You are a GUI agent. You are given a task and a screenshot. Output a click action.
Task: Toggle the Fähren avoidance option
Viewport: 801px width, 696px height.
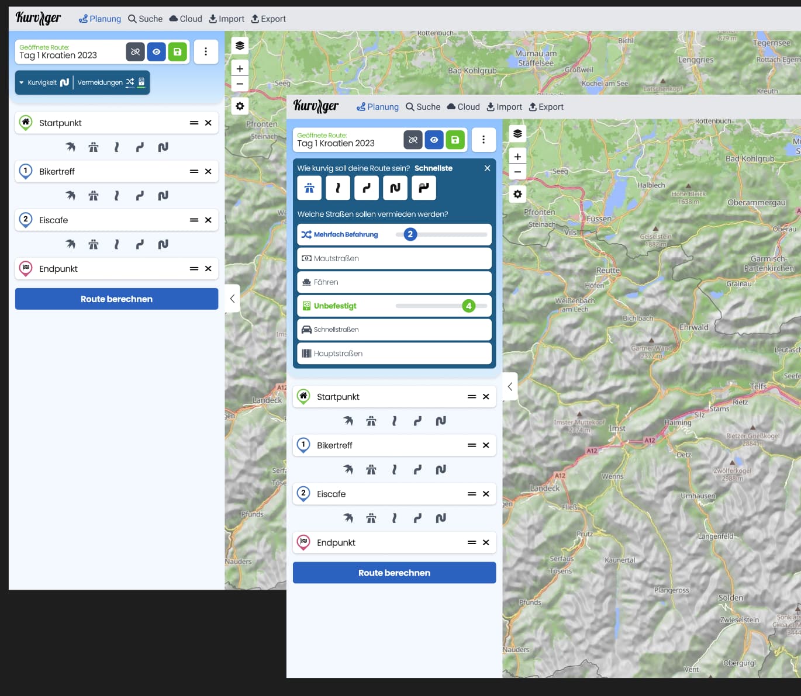[394, 282]
